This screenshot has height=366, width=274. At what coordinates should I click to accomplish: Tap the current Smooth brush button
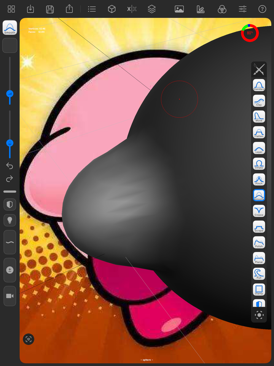click(x=10, y=27)
